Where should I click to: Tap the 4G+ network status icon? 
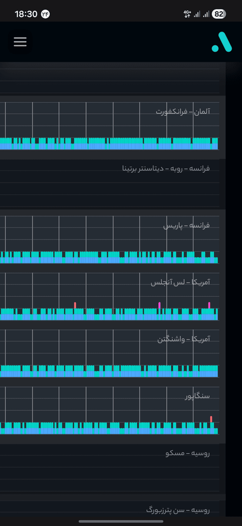pyautogui.click(x=187, y=14)
